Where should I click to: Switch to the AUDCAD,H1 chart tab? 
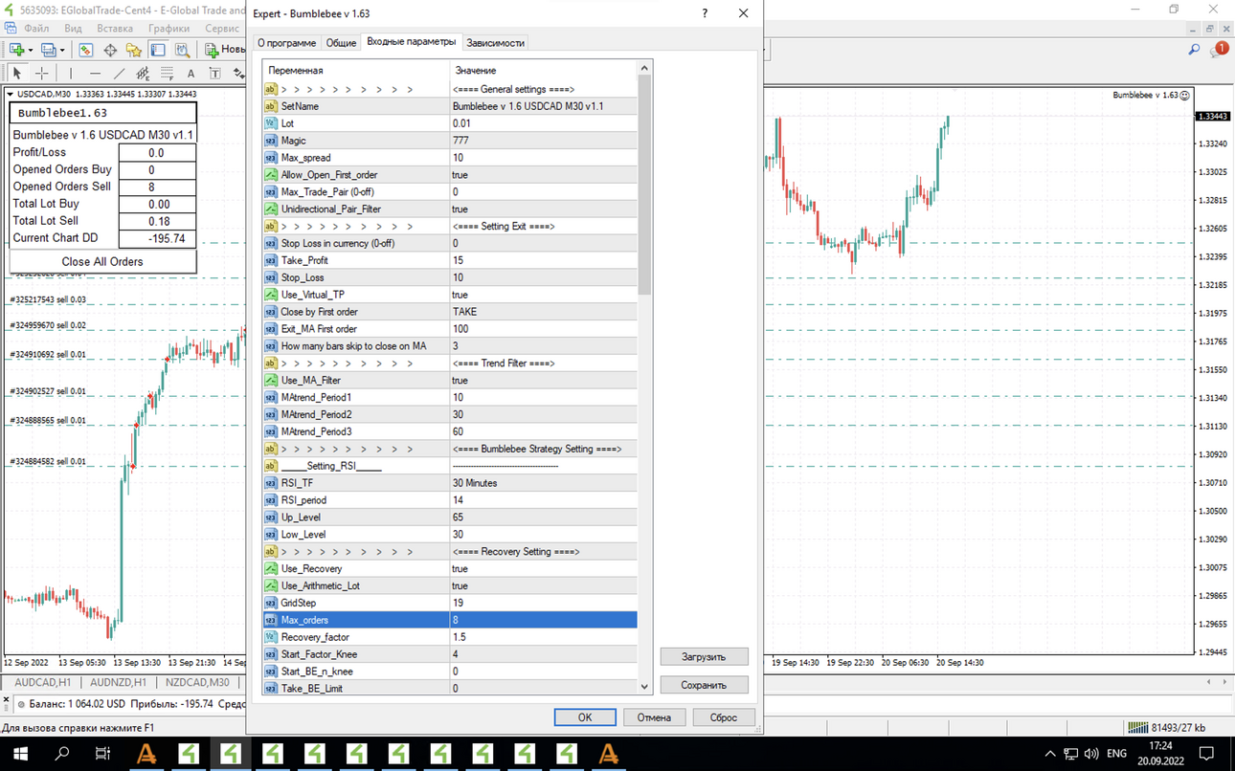tap(43, 683)
